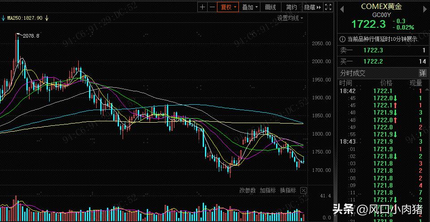430x222 pixels.
Task: Click the 1750.00 price axis label
Action: click(x=321, y=152)
